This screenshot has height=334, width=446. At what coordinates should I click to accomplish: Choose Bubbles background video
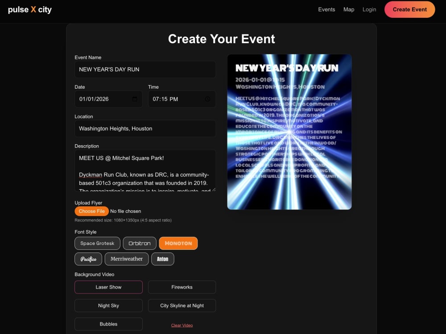108,324
